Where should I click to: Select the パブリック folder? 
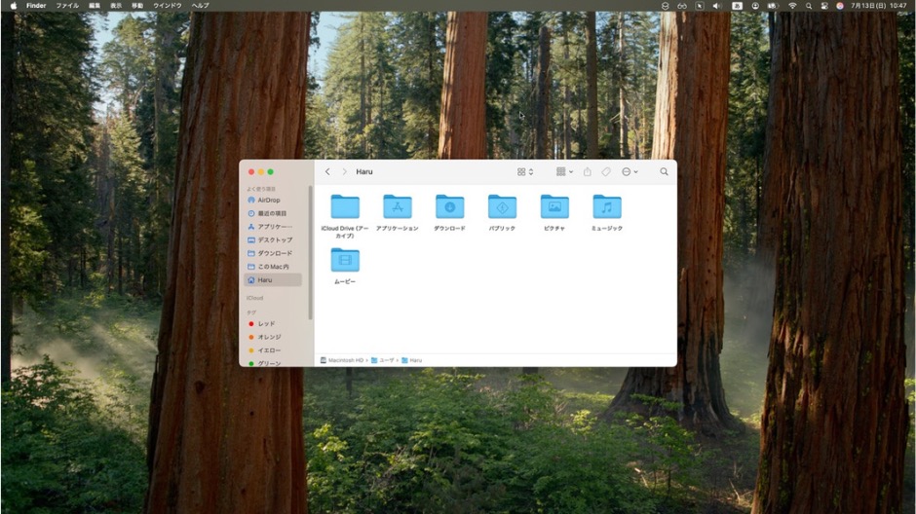tap(503, 207)
